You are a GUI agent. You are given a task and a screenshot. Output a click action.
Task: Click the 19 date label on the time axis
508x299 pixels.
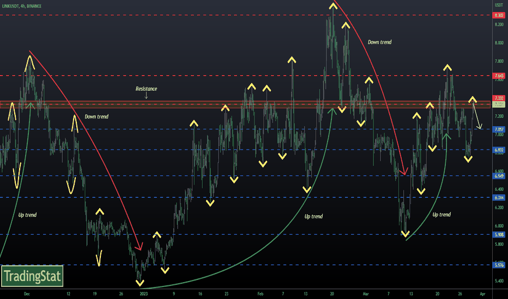95,294
